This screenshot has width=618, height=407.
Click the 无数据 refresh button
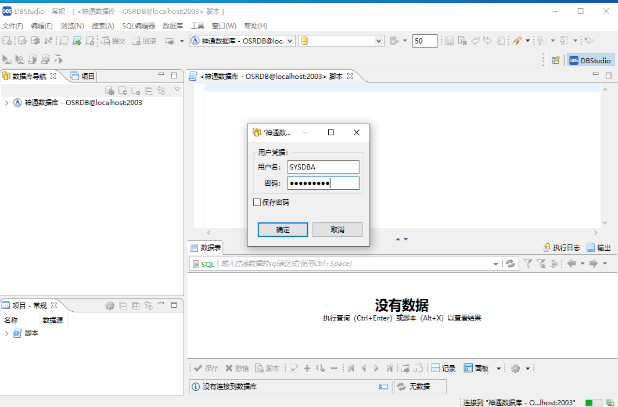(x=420, y=387)
